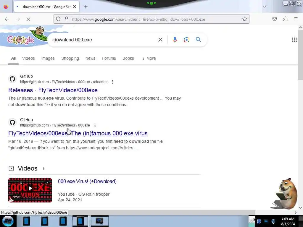Click the Firefox logo icon
Image resolution: width=303 pixels, height=227 pixels.
[x=6, y=7]
